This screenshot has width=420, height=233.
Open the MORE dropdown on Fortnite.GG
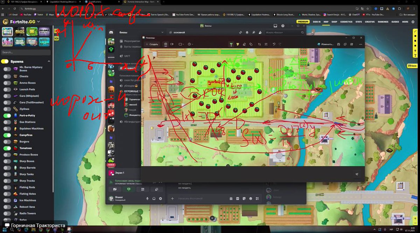[405, 22]
